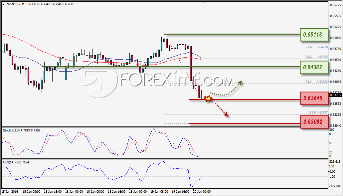343x196 pixels.
Task: Select the 20 Jan 00:00 time label
Action: (202, 191)
